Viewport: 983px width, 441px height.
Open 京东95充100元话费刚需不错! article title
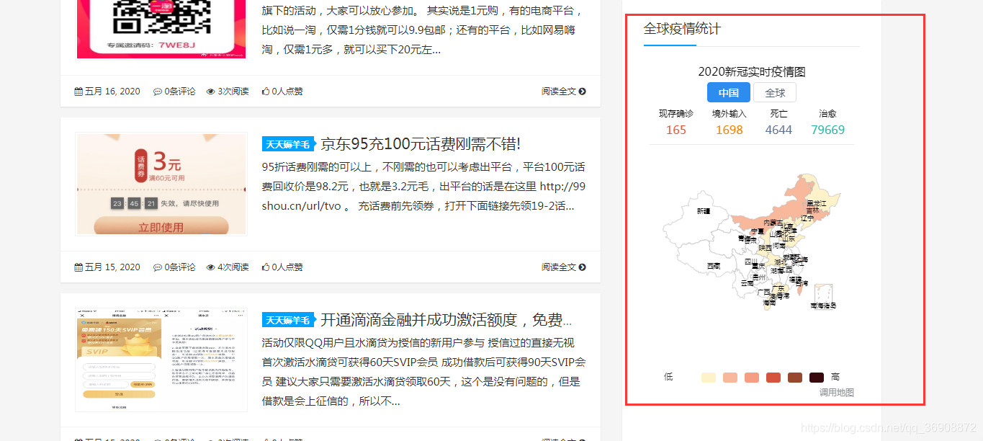coord(421,143)
